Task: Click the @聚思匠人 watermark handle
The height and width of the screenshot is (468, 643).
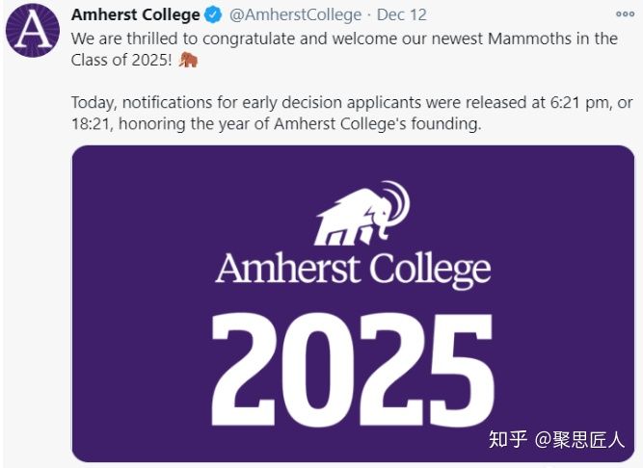Action: [x=579, y=440]
